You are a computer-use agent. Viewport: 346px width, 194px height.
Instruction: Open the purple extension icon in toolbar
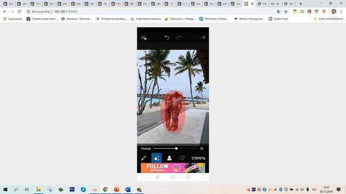point(309,12)
